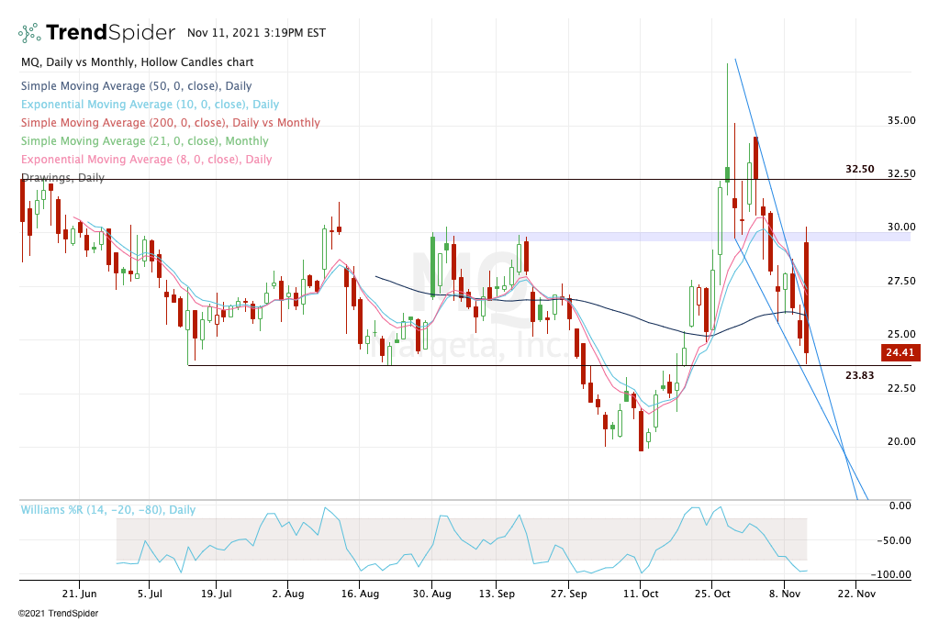Screen dimensions: 939x622
Task: Click the shaded blue resistance zone near 30.00
Action: 679,237
